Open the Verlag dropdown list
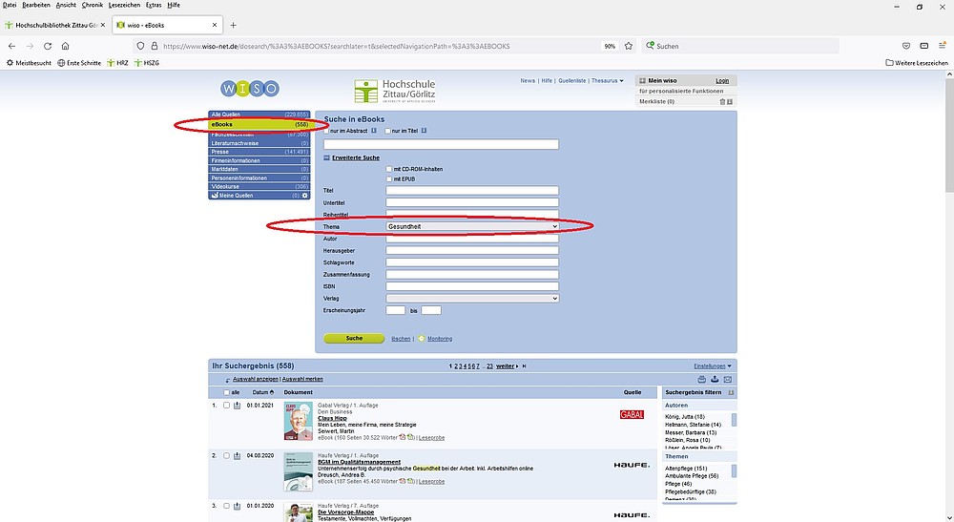The image size is (954, 522). click(472, 299)
